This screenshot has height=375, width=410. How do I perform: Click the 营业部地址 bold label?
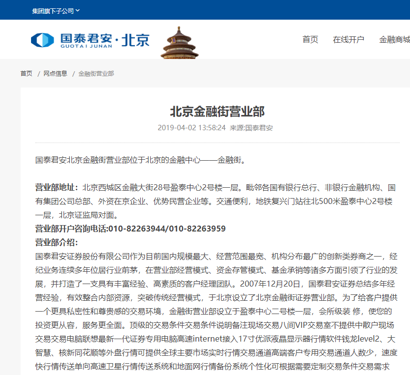click(x=57, y=188)
